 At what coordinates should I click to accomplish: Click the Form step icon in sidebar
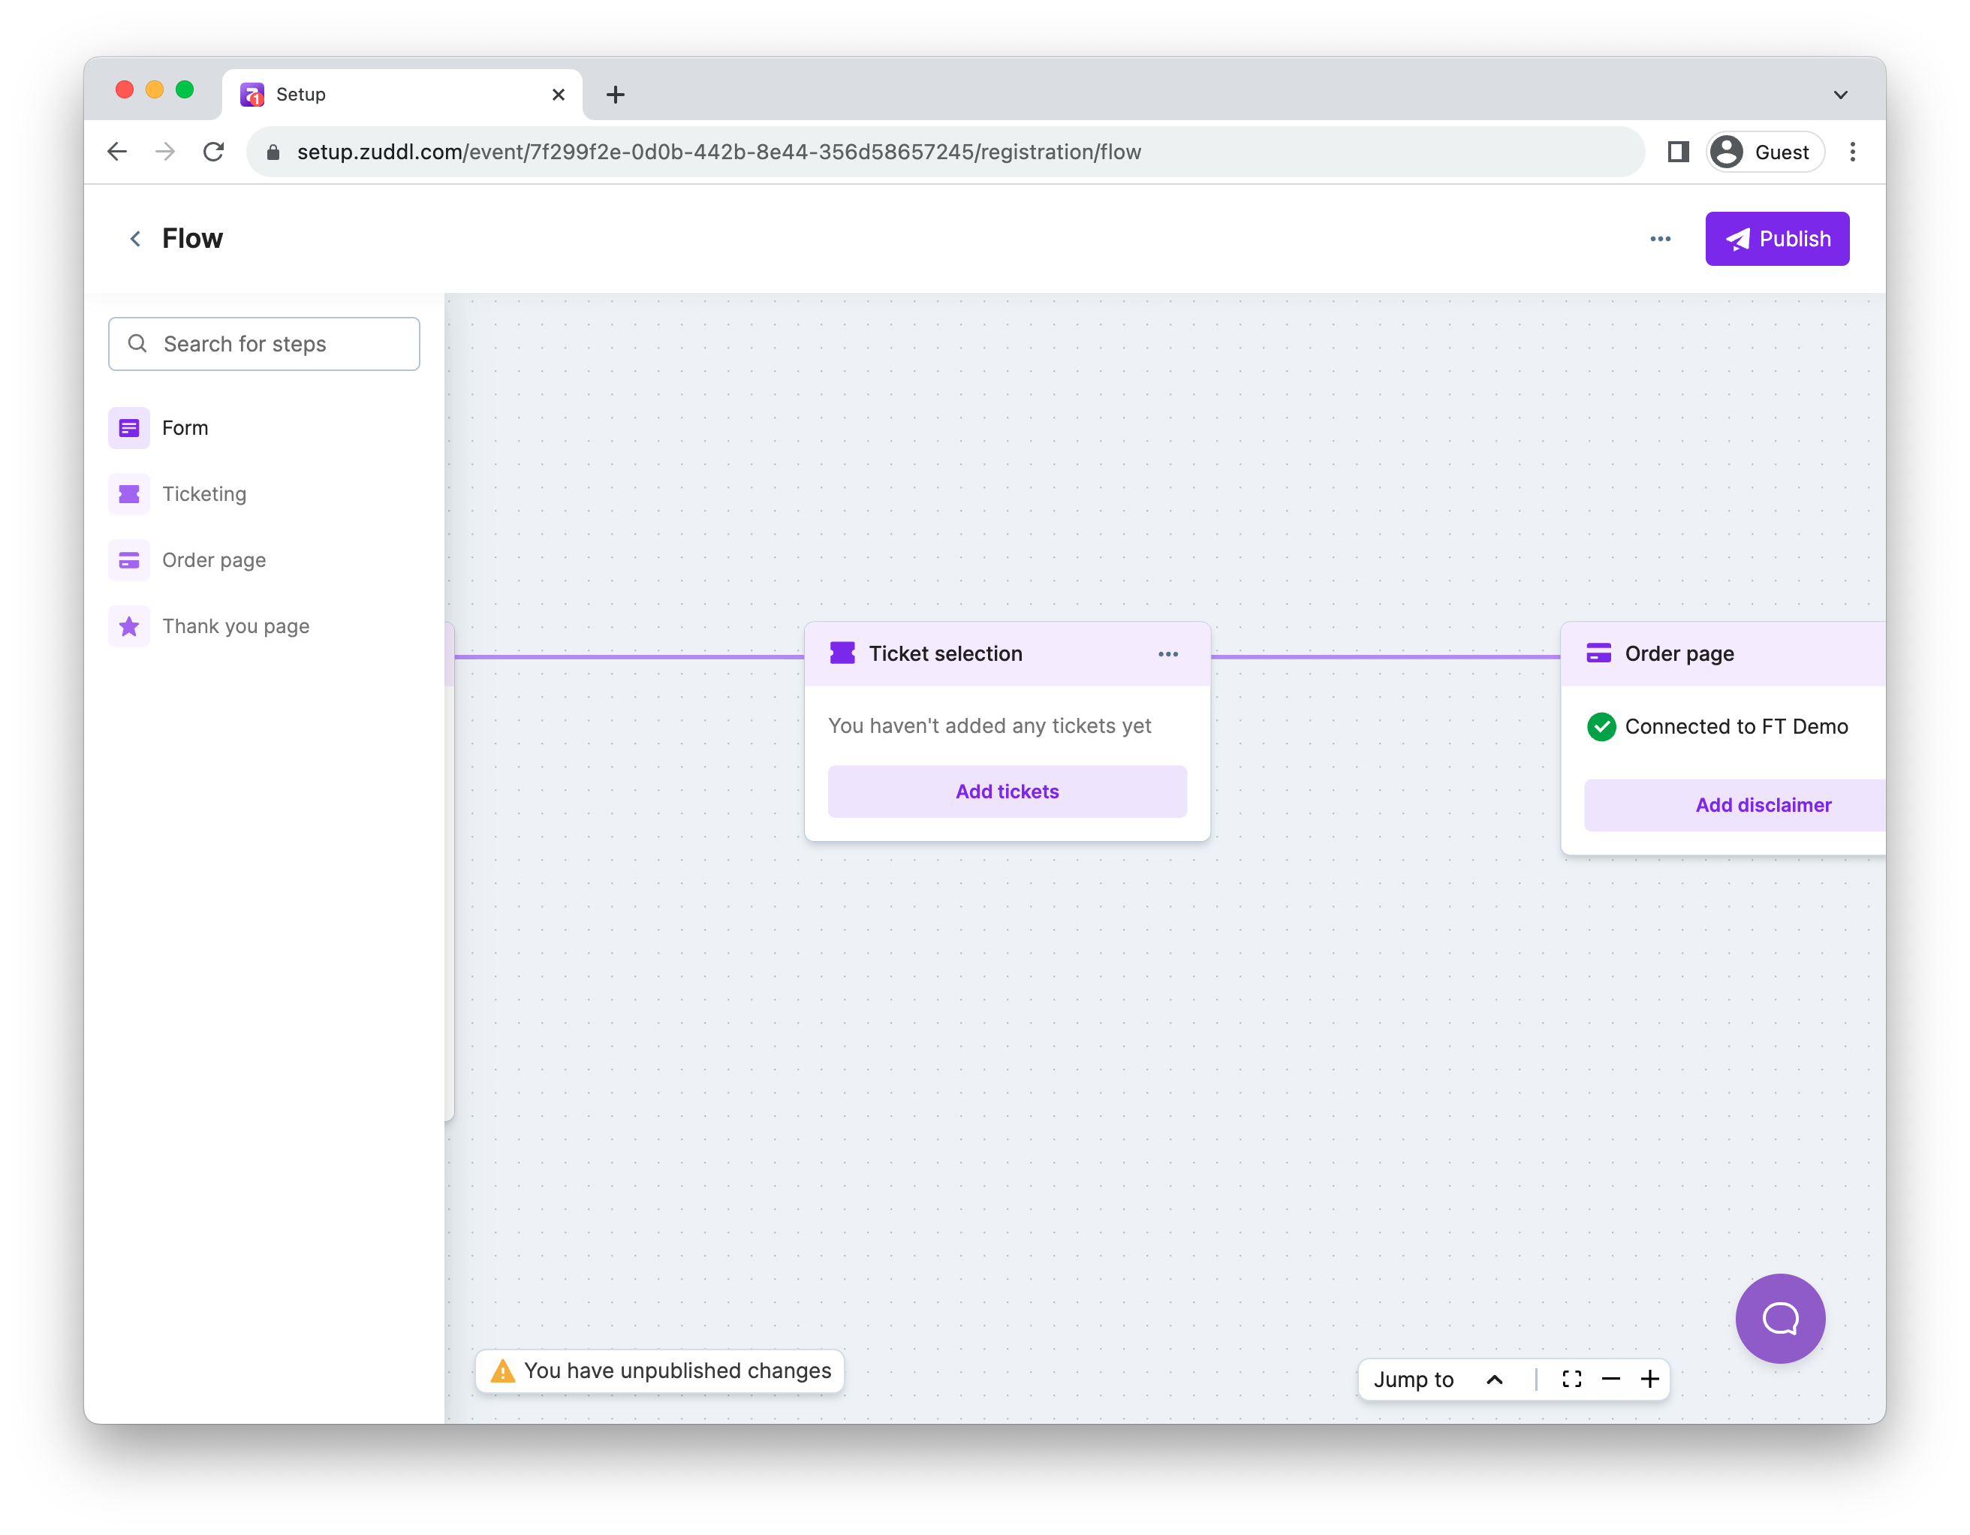pyautogui.click(x=129, y=428)
